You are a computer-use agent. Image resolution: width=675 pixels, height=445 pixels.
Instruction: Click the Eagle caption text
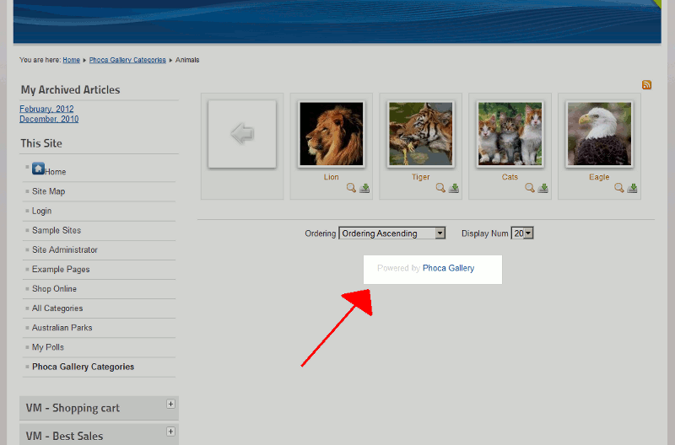tap(599, 177)
